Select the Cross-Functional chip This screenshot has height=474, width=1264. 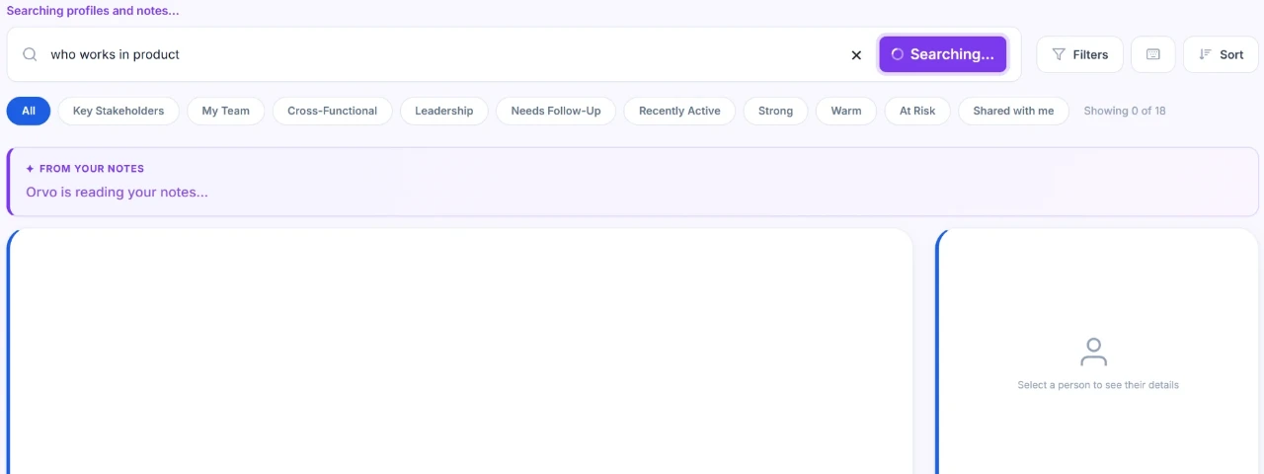pos(332,111)
